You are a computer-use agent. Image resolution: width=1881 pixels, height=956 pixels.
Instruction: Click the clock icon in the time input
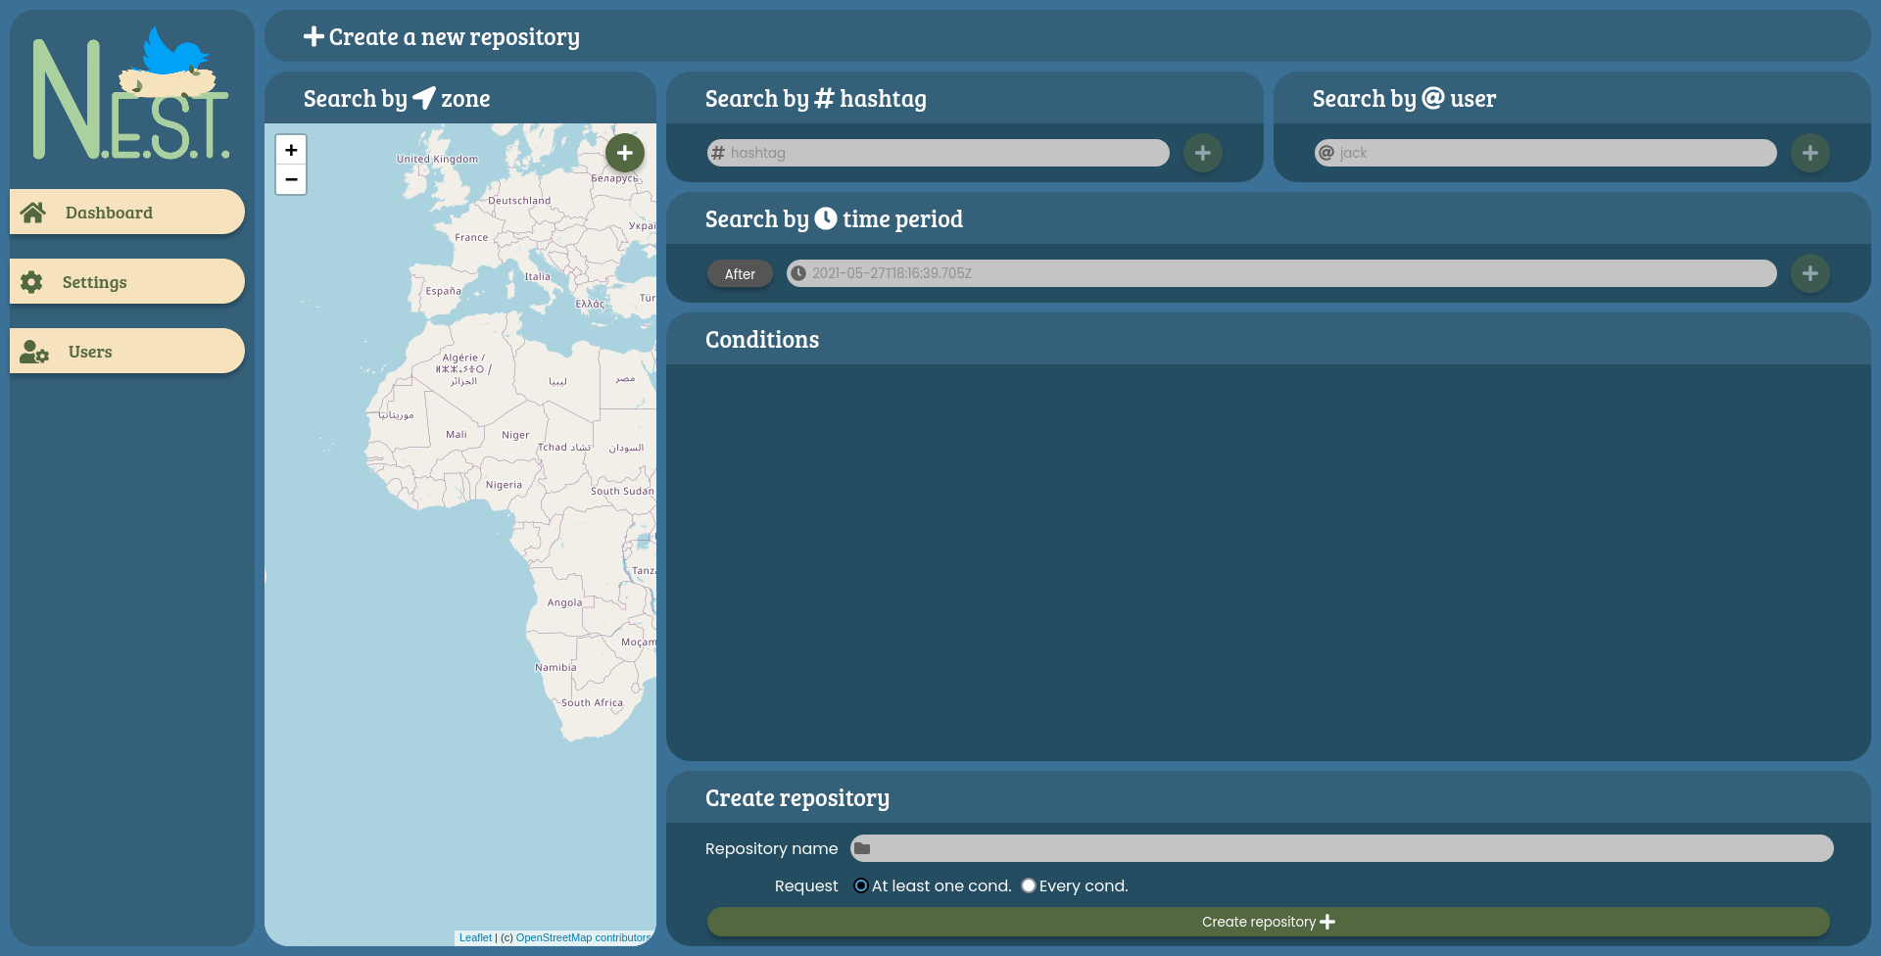pos(799,273)
